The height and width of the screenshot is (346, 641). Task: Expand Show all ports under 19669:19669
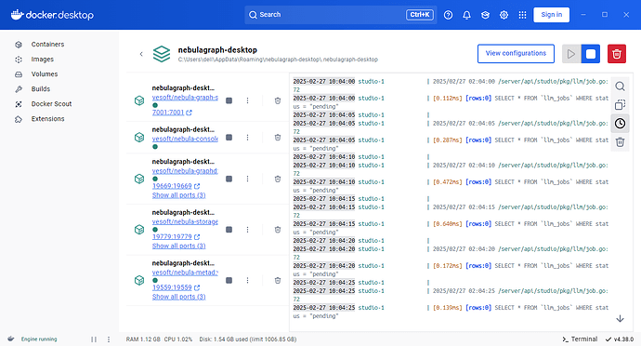pyautogui.click(x=178, y=195)
